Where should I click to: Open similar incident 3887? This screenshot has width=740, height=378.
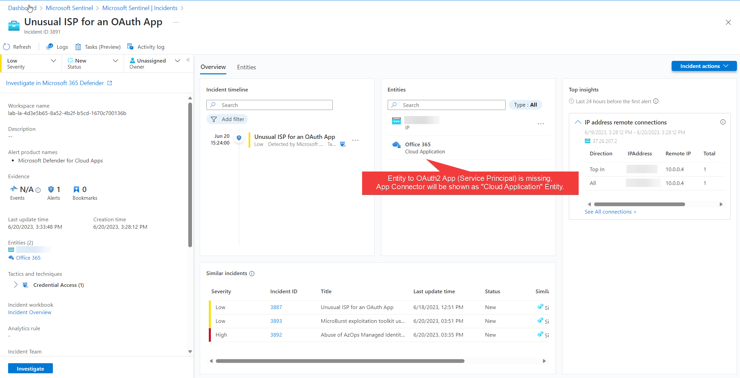(276, 307)
